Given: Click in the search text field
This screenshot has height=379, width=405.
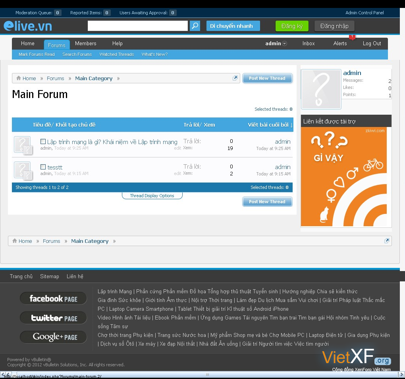Looking at the screenshot, I should tap(137, 26).
